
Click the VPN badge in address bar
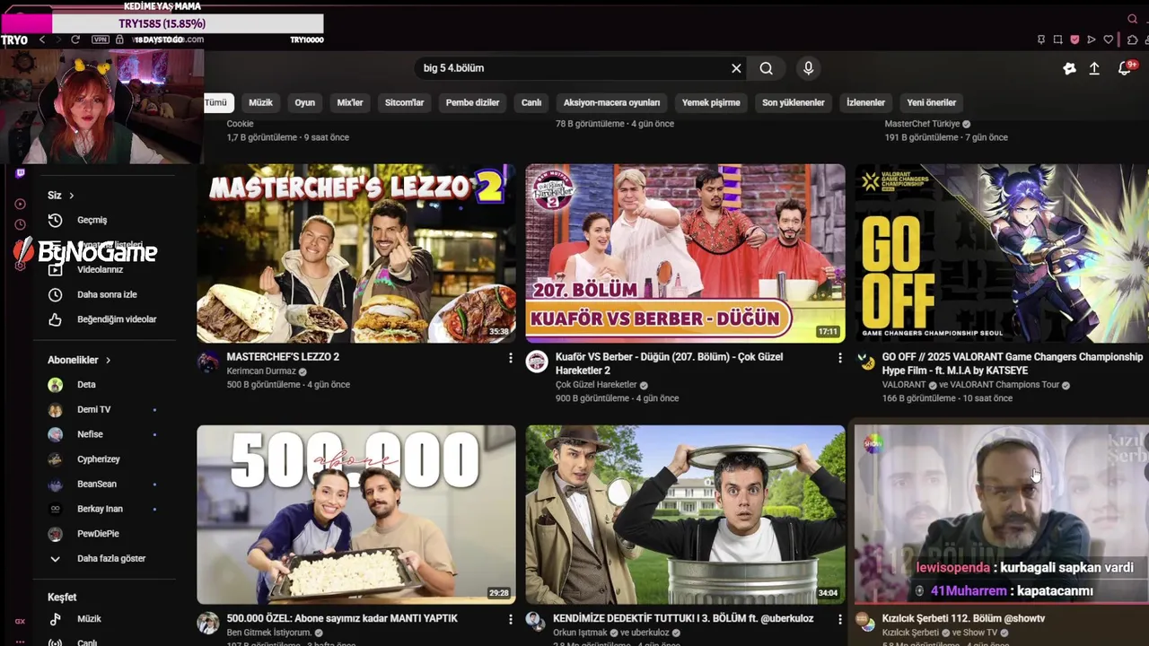(101, 39)
